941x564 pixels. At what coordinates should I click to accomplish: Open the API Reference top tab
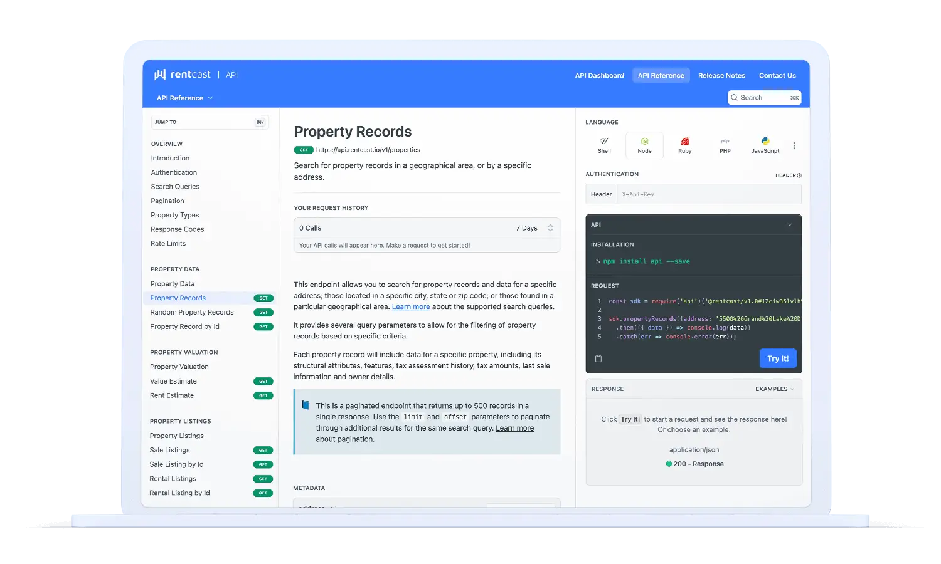click(x=661, y=76)
